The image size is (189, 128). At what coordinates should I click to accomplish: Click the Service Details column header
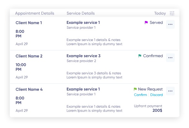pyautogui.click(x=81, y=13)
